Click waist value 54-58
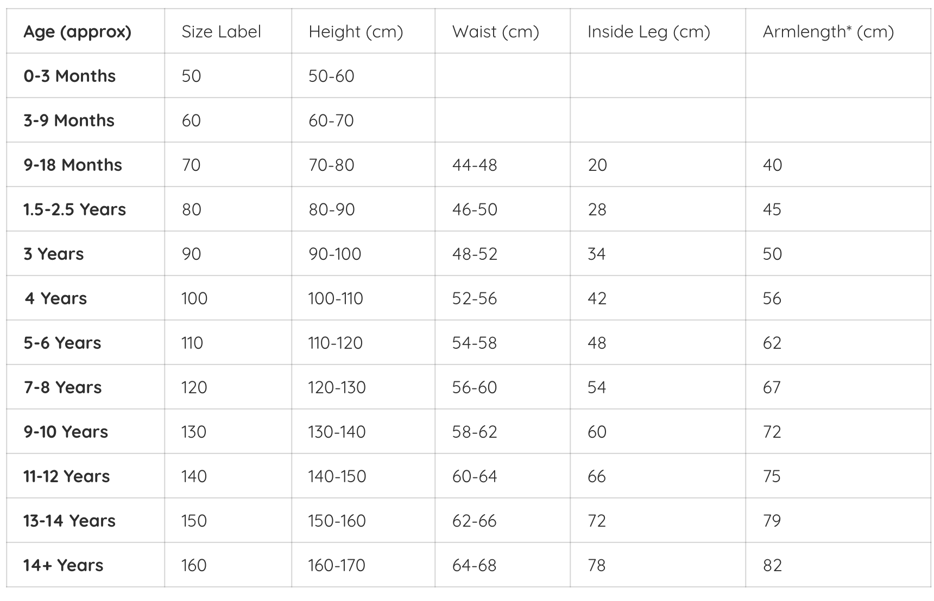 click(474, 343)
